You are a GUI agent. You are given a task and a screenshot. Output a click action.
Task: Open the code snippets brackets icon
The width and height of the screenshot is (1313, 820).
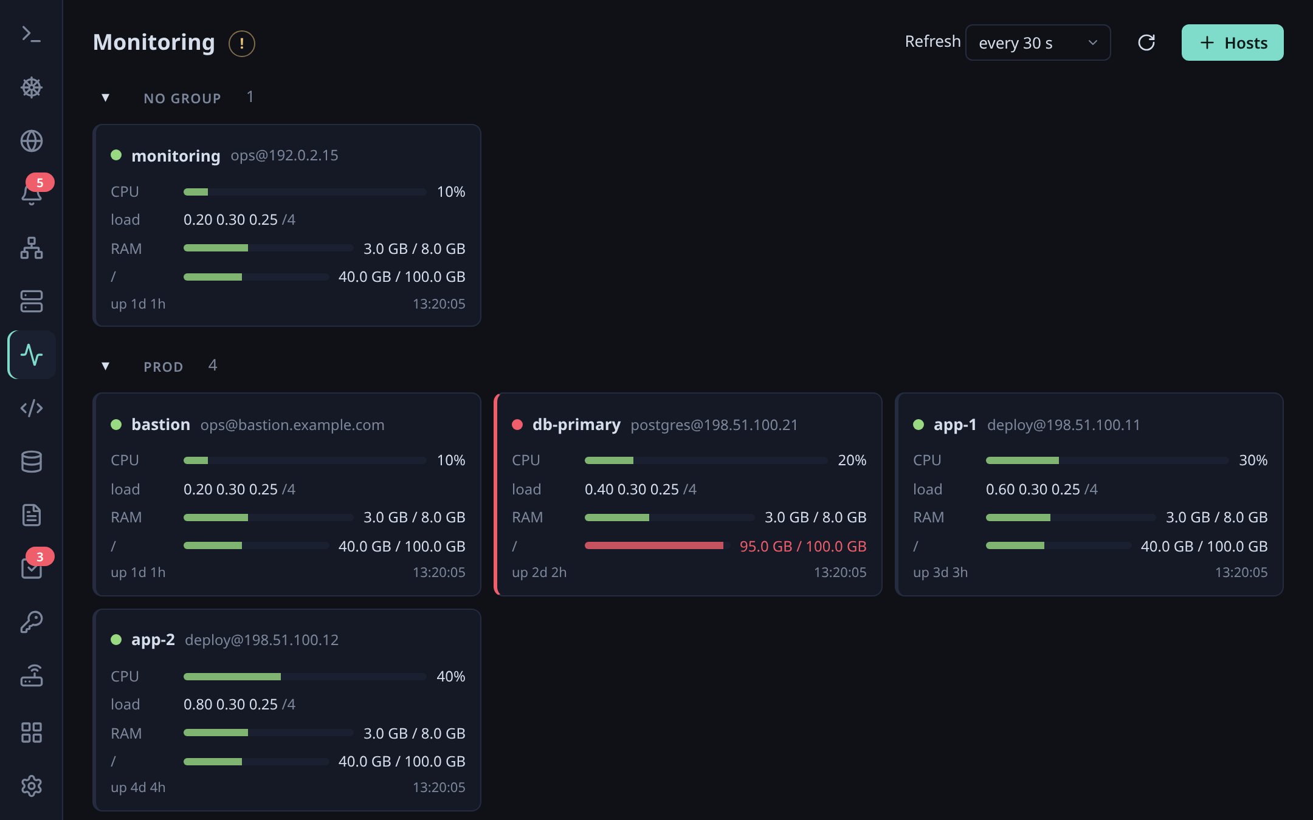point(31,408)
